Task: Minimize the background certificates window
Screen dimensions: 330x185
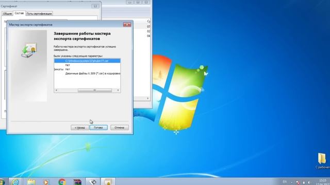Action: pyautogui.click(x=130, y=2)
